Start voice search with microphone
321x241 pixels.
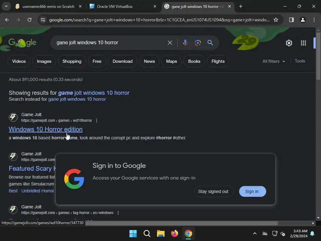185,43
